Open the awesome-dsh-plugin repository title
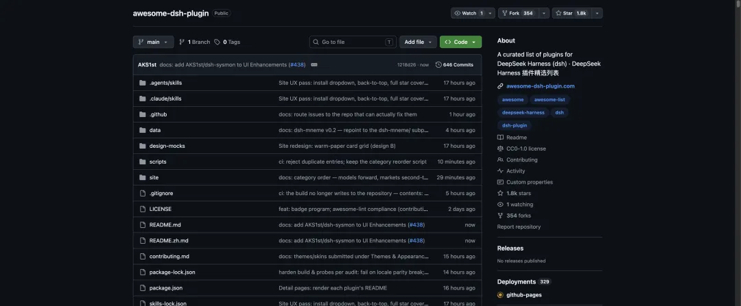The image size is (741, 306). (x=171, y=13)
